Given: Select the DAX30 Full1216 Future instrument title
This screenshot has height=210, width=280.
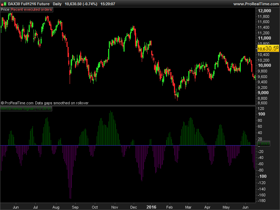Looking at the screenshot, I should click(x=29, y=4).
